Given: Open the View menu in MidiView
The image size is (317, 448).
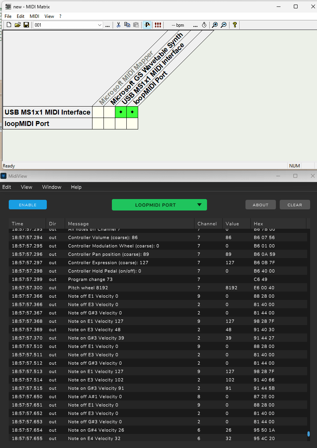Looking at the screenshot, I should point(27,187).
